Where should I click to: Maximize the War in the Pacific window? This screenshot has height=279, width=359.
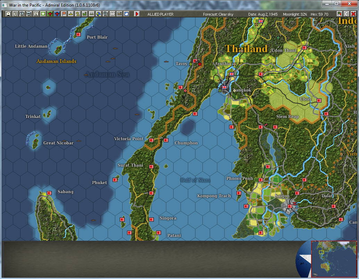[336, 4]
